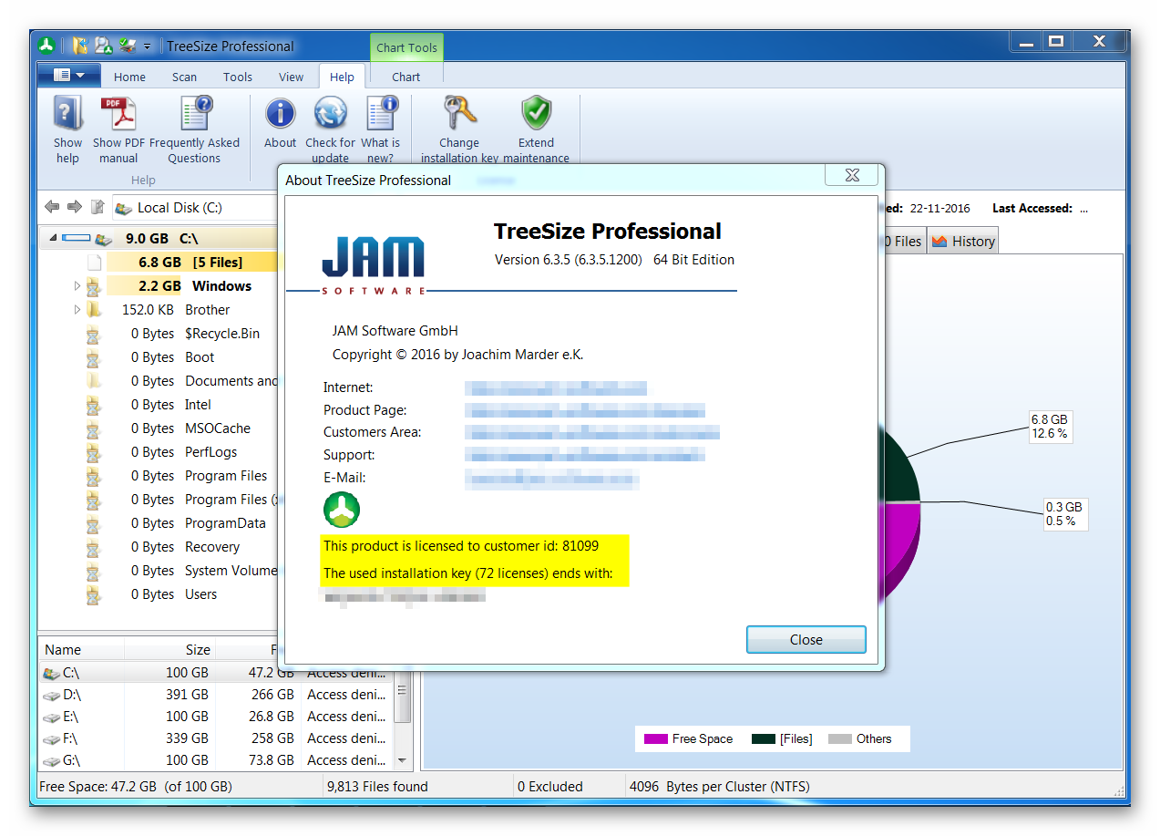Click the Windows folder hourglass icon
Screen dimensions: 1160x836
[x=94, y=286]
